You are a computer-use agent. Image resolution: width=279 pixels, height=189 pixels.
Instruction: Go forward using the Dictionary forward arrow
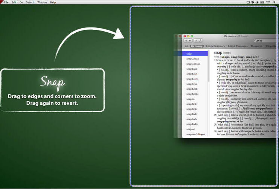point(190,41)
